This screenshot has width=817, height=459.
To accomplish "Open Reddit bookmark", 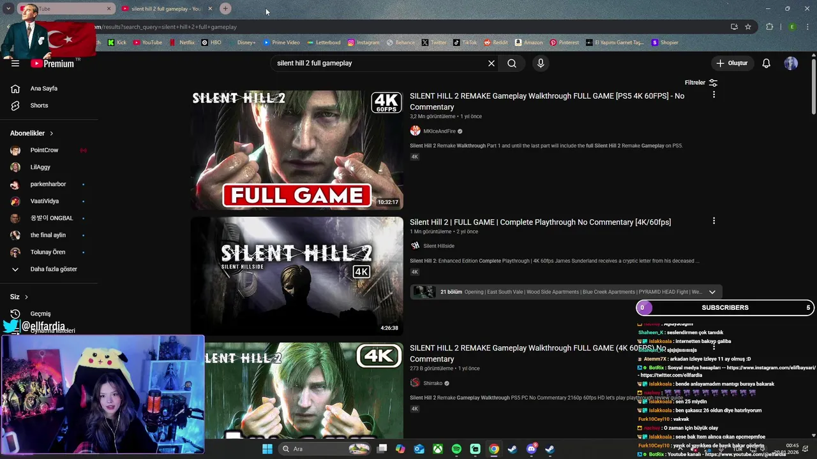I will 496,43.
